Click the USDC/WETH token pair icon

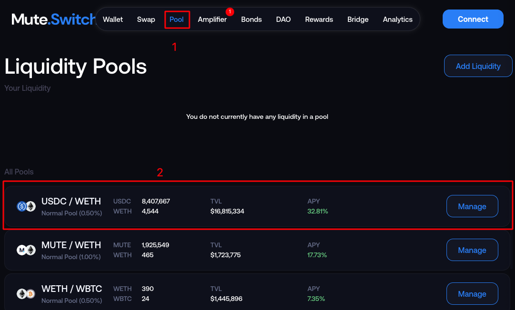pos(26,206)
